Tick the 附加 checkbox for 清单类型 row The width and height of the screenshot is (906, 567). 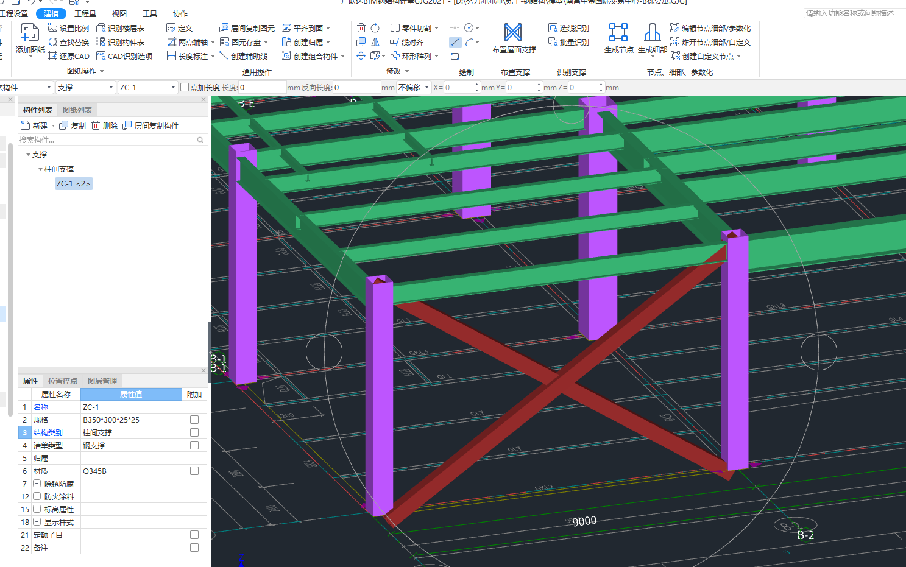[194, 445]
